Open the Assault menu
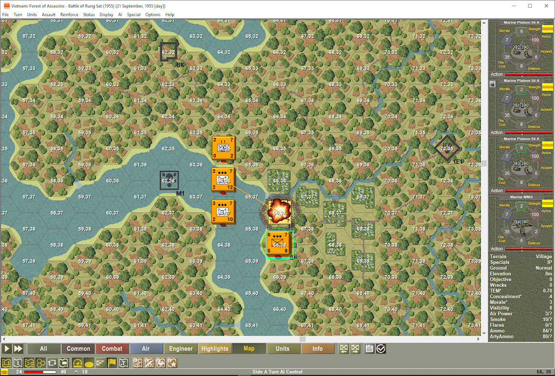 [49, 14]
